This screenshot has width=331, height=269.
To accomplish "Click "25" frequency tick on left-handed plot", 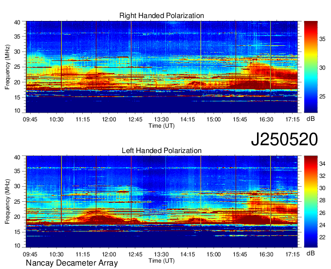I will pos(17,202).
